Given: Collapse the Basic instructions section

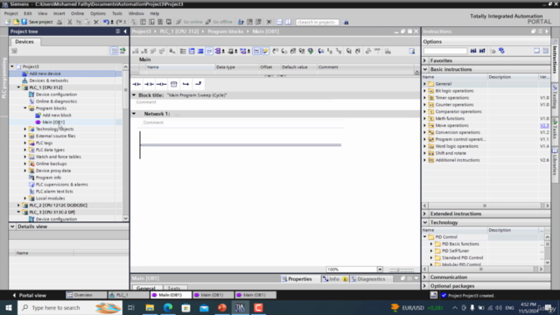Looking at the screenshot, I should point(425,69).
